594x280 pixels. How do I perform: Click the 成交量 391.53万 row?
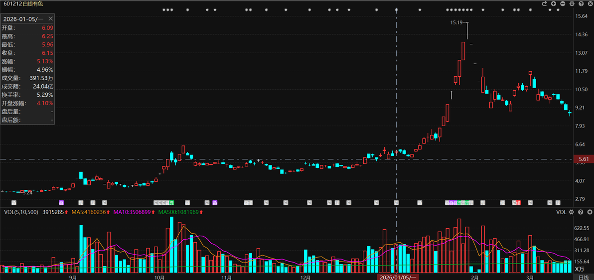click(27, 78)
